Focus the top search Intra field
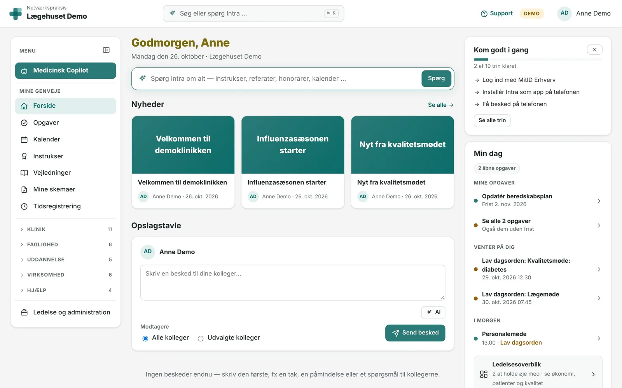 pyautogui.click(x=253, y=14)
